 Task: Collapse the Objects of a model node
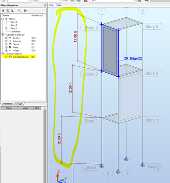click(3, 35)
